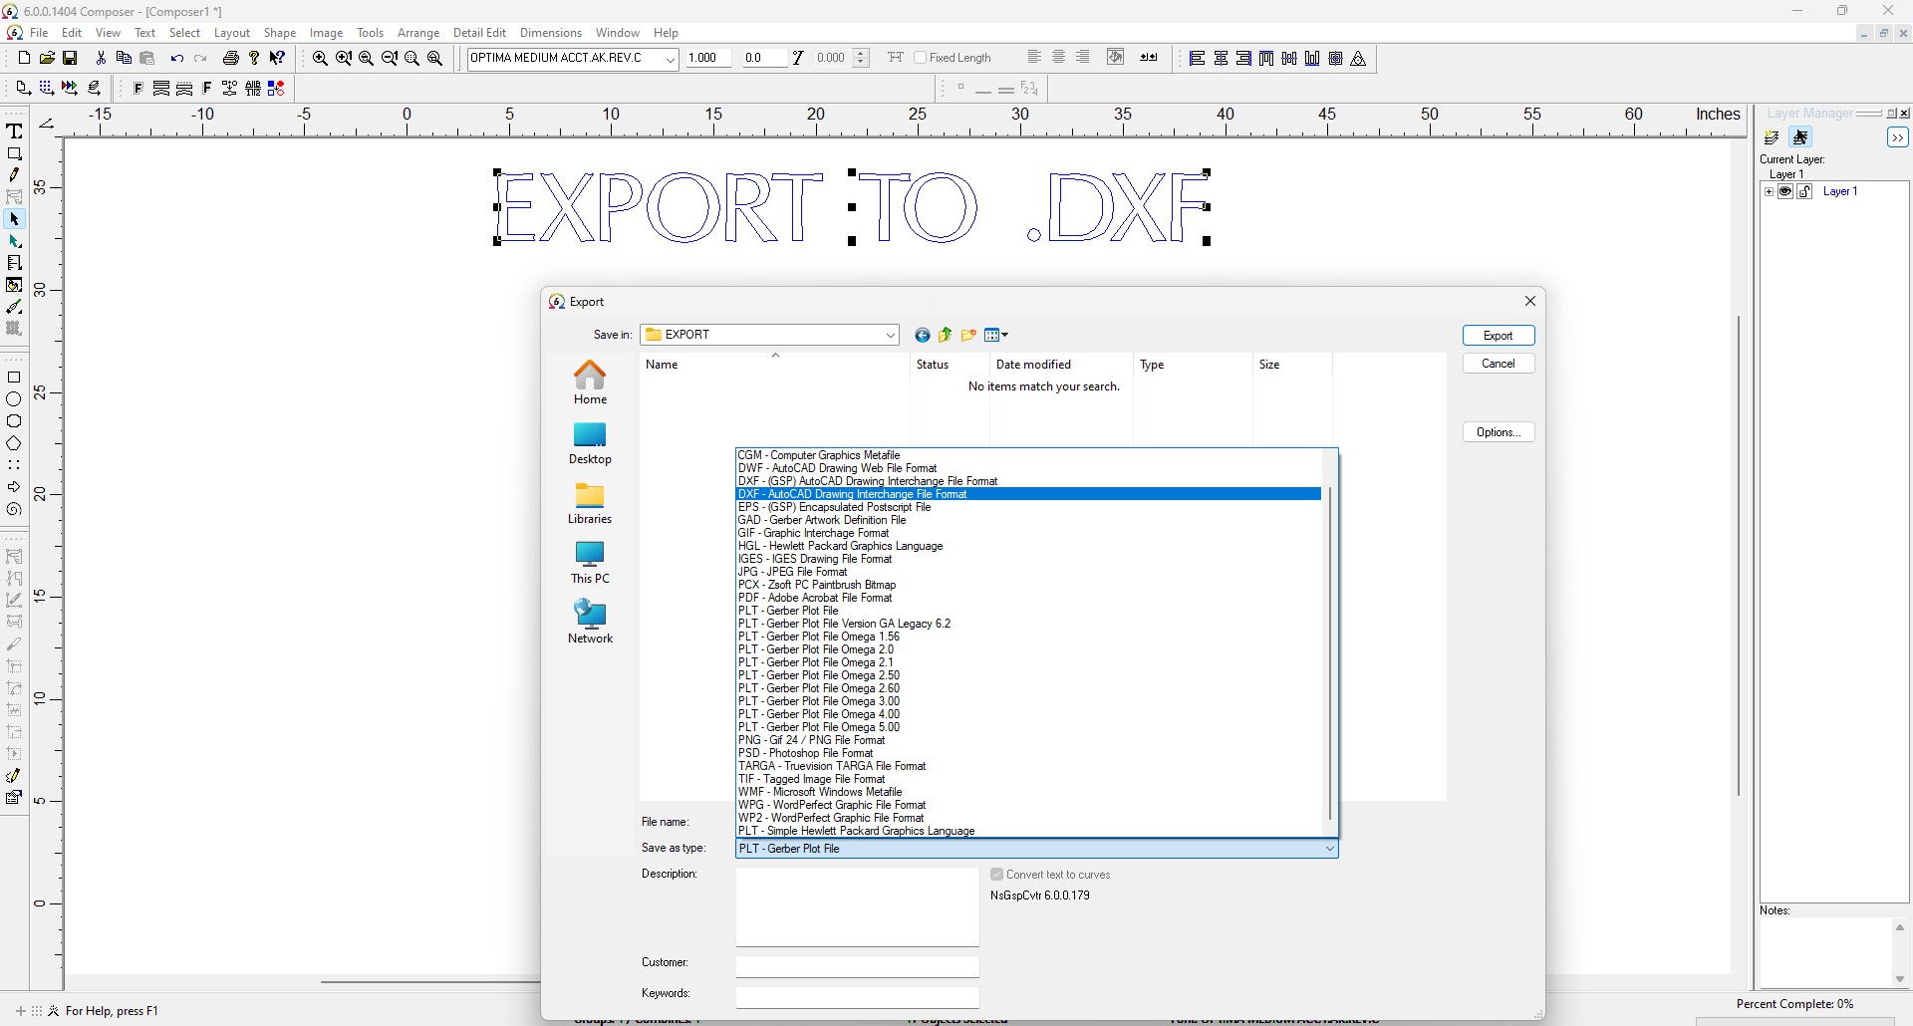Image resolution: width=1913 pixels, height=1026 pixels.
Task: Select PLT - Gerber Plot File Omega 5.00
Action: [1028, 727]
